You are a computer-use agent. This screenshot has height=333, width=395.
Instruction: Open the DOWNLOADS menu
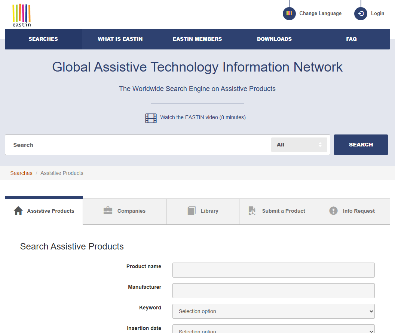coord(274,39)
